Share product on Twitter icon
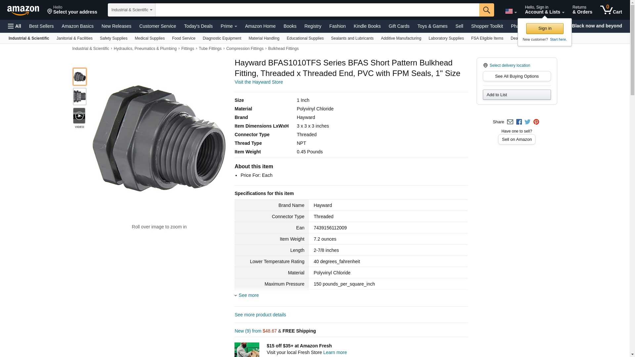Image resolution: width=635 pixels, height=357 pixels. point(528,122)
